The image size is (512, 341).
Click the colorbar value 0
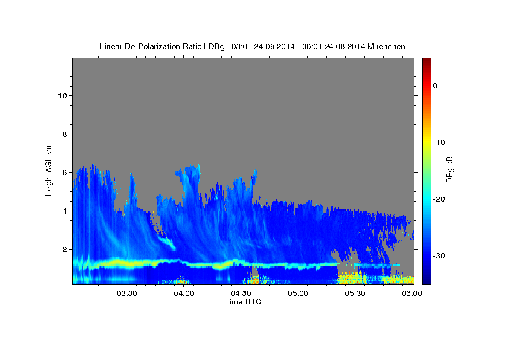click(x=436, y=86)
